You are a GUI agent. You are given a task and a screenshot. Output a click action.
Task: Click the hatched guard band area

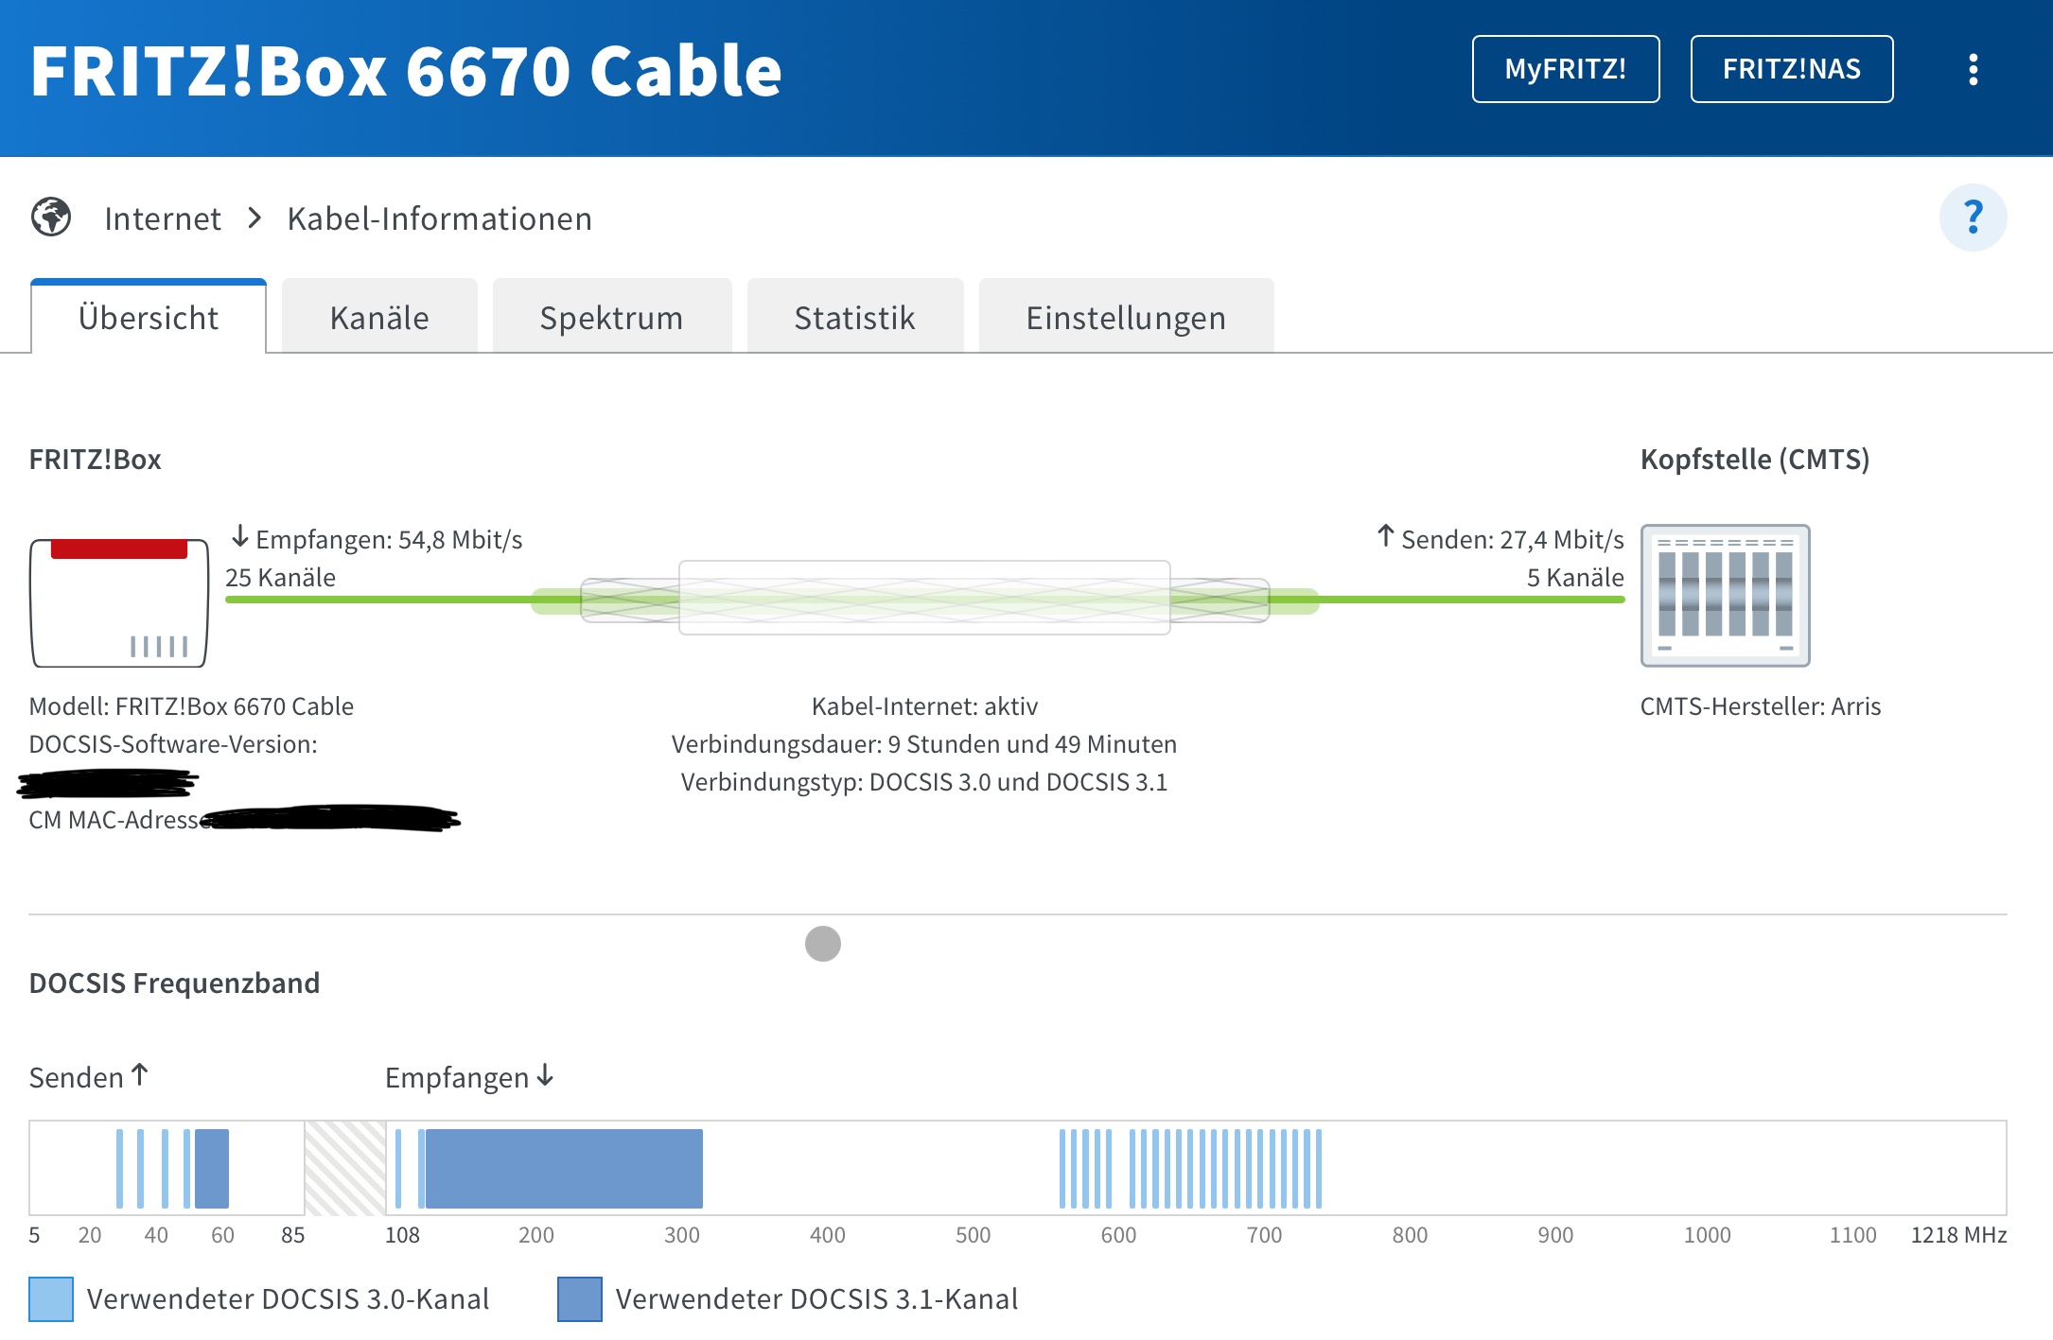(x=345, y=1168)
